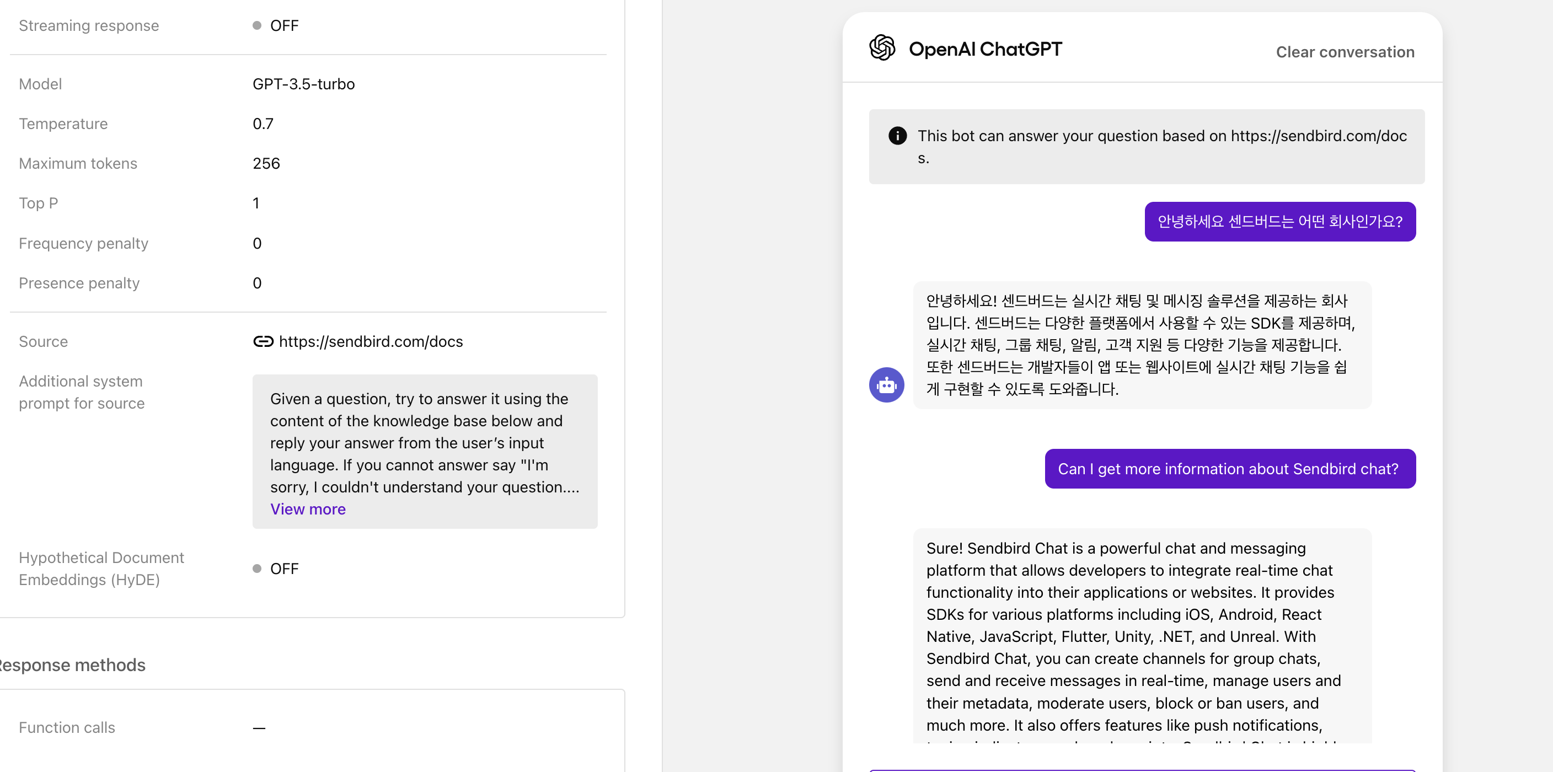1553x772 pixels.
Task: Click the OpenAI ChatGPT logo icon
Action: point(882,47)
